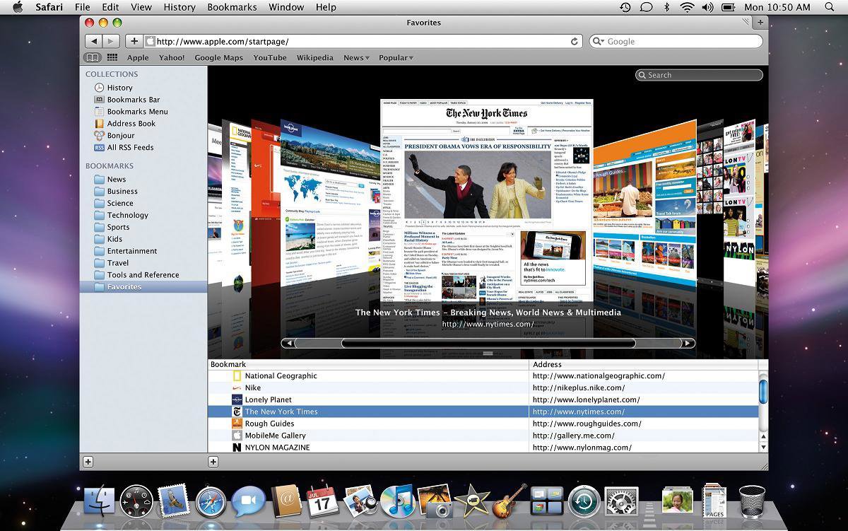
Task: Open Top Sites grid icon
Action: pyautogui.click(x=112, y=57)
